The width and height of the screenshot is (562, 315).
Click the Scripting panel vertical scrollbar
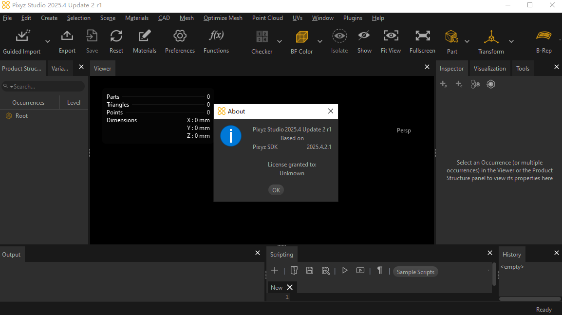click(x=494, y=274)
